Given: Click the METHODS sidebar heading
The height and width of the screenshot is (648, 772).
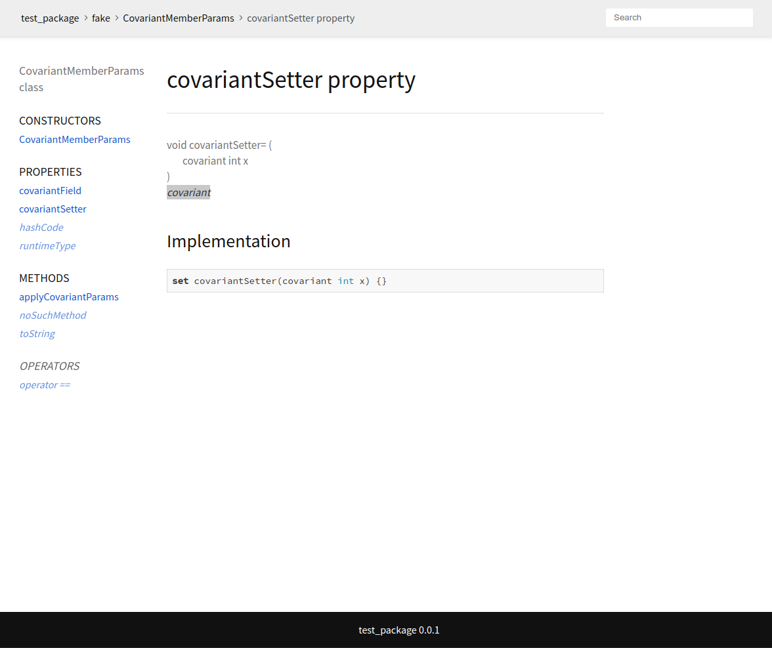Looking at the screenshot, I should point(45,278).
